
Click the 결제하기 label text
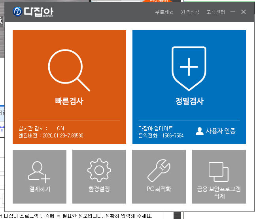[x=40, y=189]
